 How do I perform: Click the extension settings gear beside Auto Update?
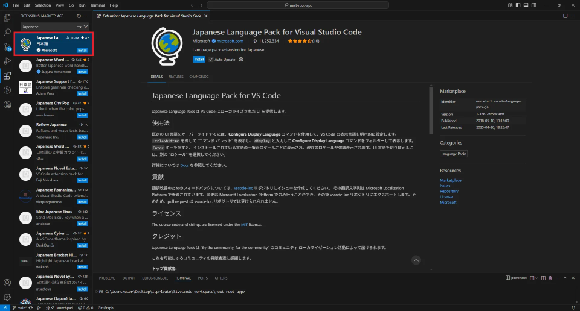pos(241,60)
